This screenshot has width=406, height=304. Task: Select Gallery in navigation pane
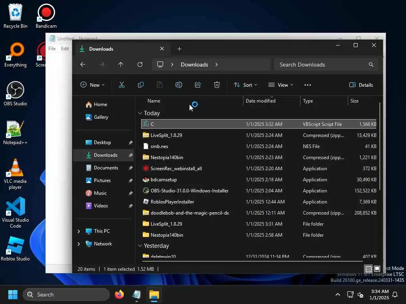click(104, 117)
